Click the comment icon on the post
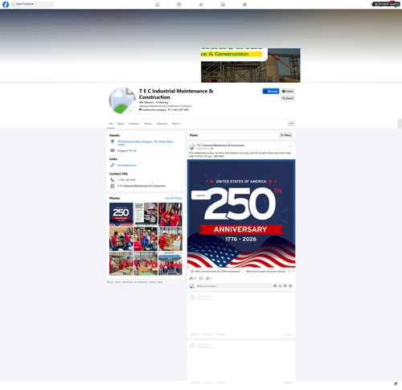The width and height of the screenshot is (402, 390). [x=201, y=278]
